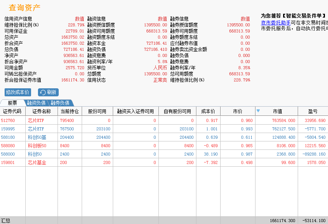Sort by 当前持仓 column header
328x224 pixels.
click(x=70, y=111)
